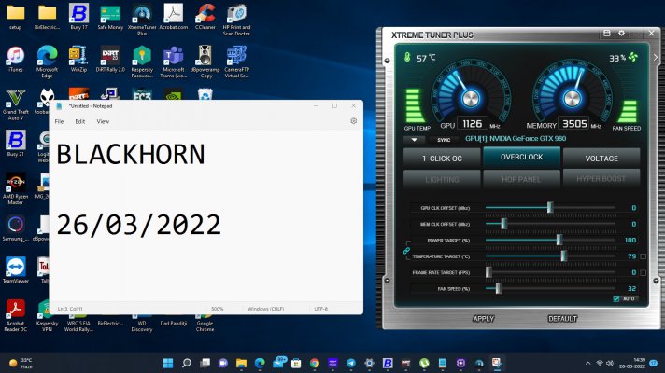Click Notepad status bar zoom 500%

point(217,309)
